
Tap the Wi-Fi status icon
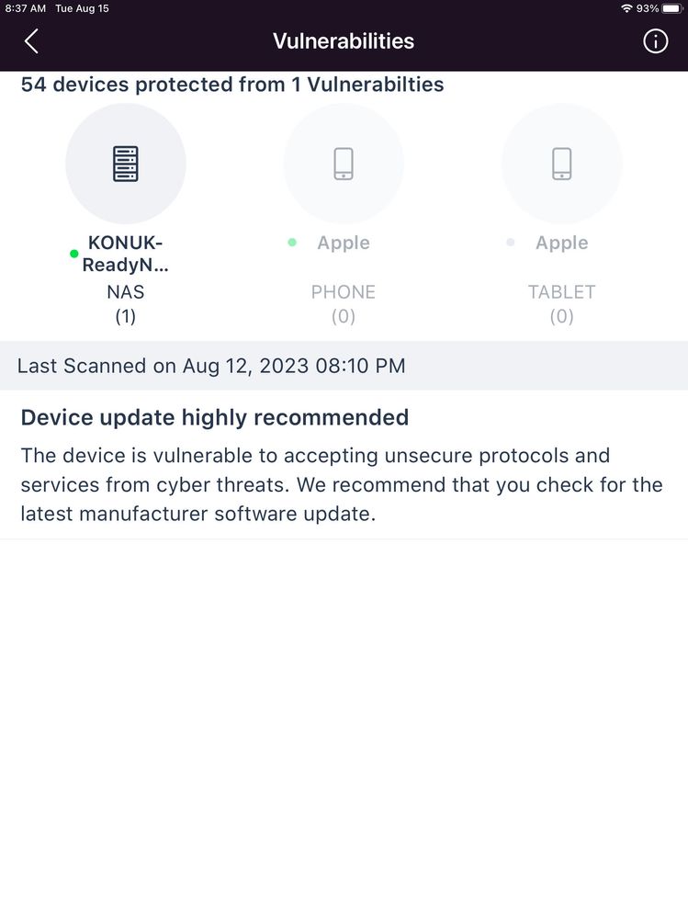tap(626, 8)
